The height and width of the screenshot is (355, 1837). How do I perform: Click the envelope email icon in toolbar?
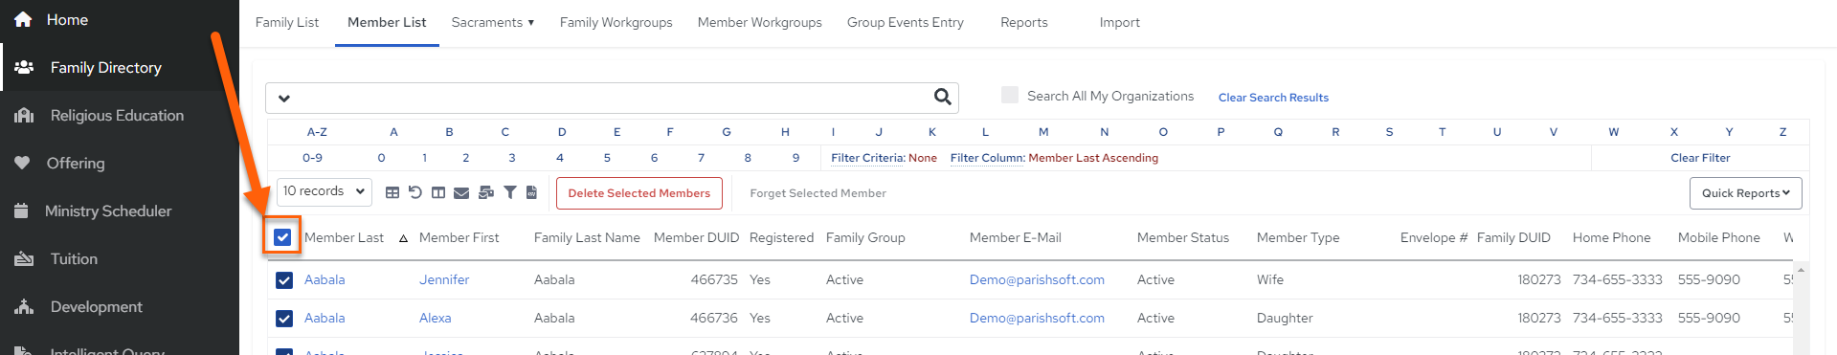click(x=461, y=192)
